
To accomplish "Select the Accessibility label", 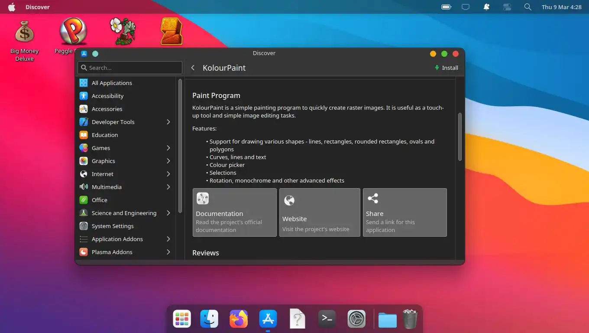I will point(107,96).
